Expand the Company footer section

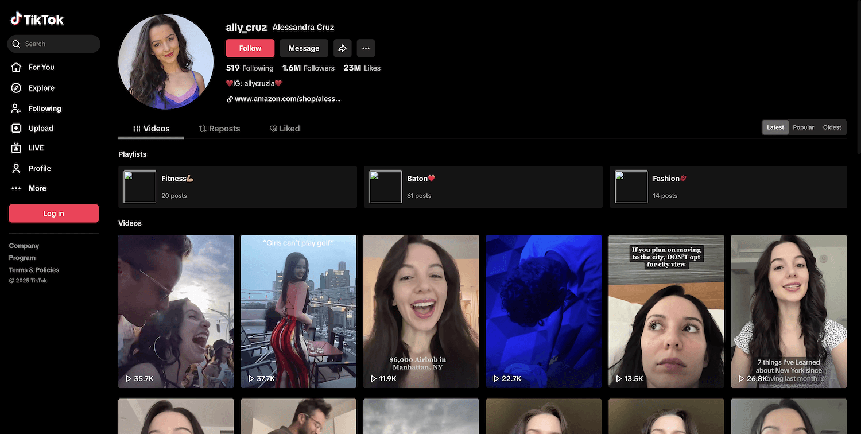[x=24, y=246]
